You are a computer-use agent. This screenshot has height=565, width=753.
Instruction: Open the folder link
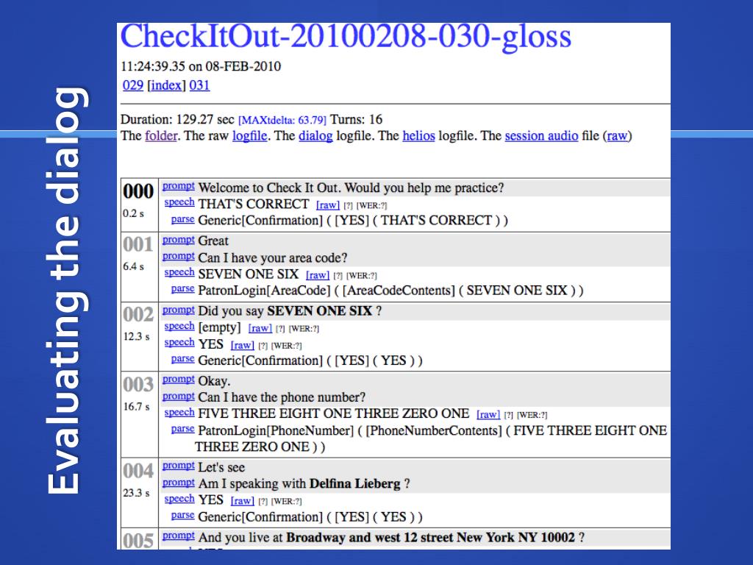pyautogui.click(x=161, y=136)
